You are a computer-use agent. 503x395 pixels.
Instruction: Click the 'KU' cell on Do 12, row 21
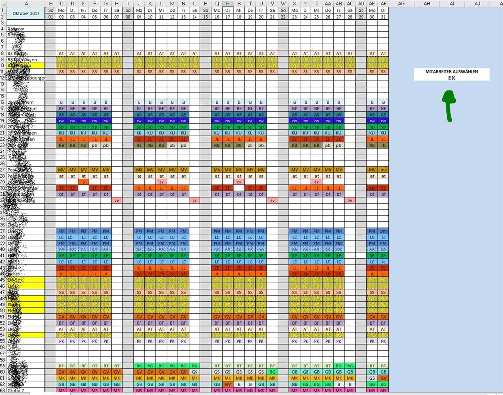(172, 133)
